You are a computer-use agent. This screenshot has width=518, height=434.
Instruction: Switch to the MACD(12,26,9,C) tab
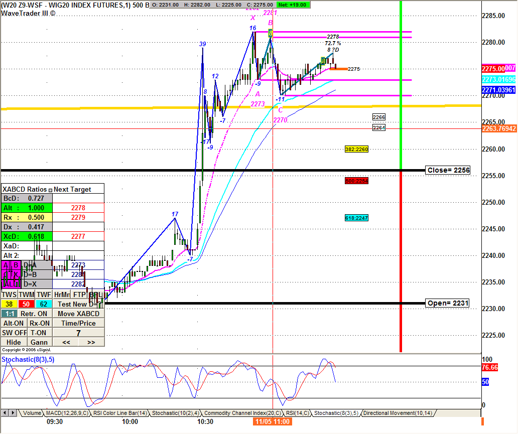[x=67, y=413]
